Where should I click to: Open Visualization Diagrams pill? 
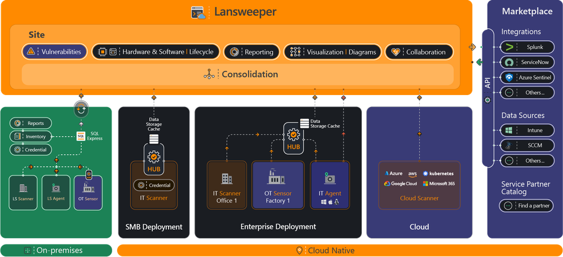[x=332, y=52]
